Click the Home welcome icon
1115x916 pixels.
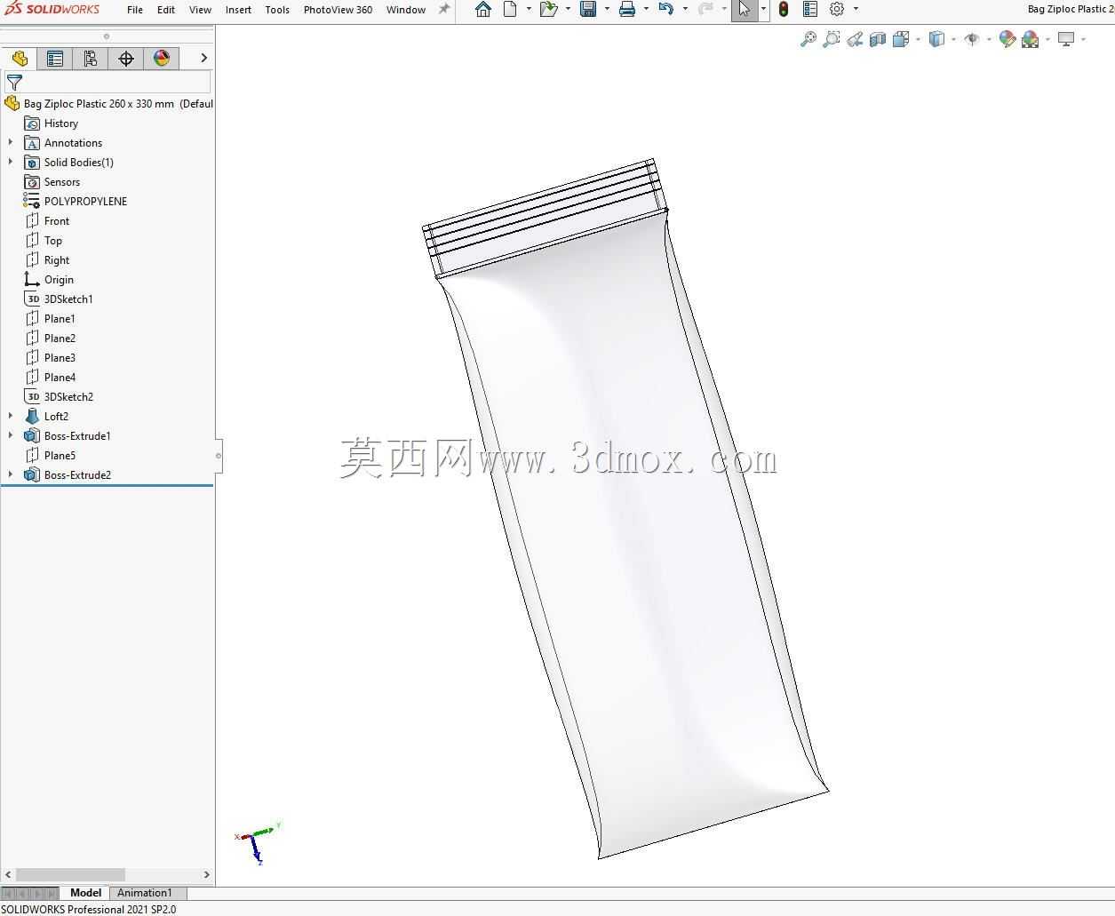(x=483, y=10)
